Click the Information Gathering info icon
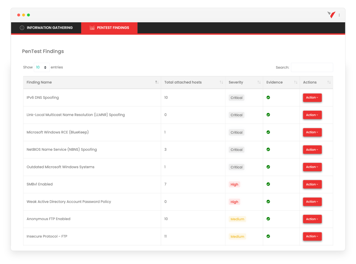This screenshot has height=264, width=356. (x=22, y=28)
